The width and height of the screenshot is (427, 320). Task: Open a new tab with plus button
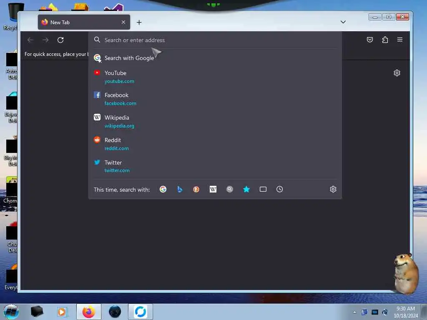[139, 22]
